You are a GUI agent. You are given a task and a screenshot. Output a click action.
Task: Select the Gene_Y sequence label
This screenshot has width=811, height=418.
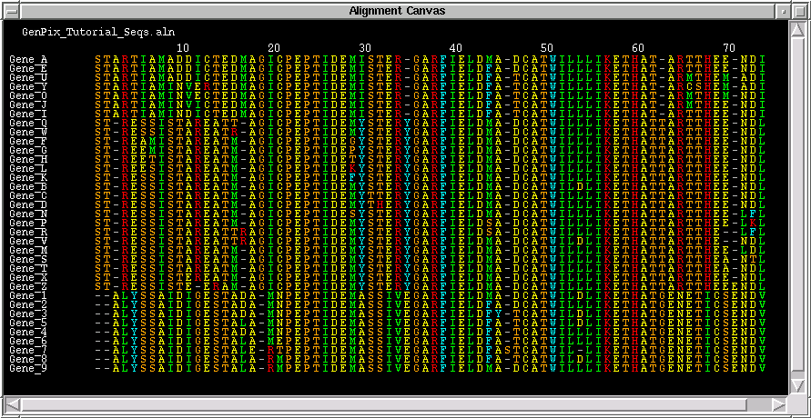[28, 86]
